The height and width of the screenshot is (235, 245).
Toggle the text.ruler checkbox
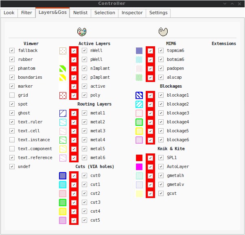point(12,122)
